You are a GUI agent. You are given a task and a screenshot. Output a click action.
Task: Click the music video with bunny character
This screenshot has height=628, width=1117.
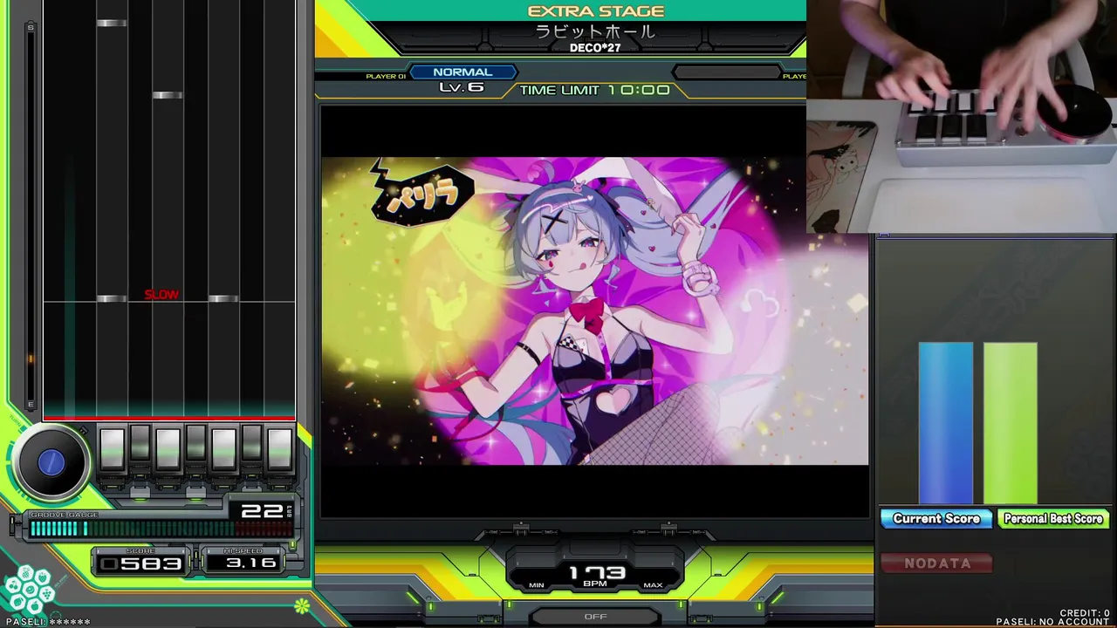click(595, 311)
